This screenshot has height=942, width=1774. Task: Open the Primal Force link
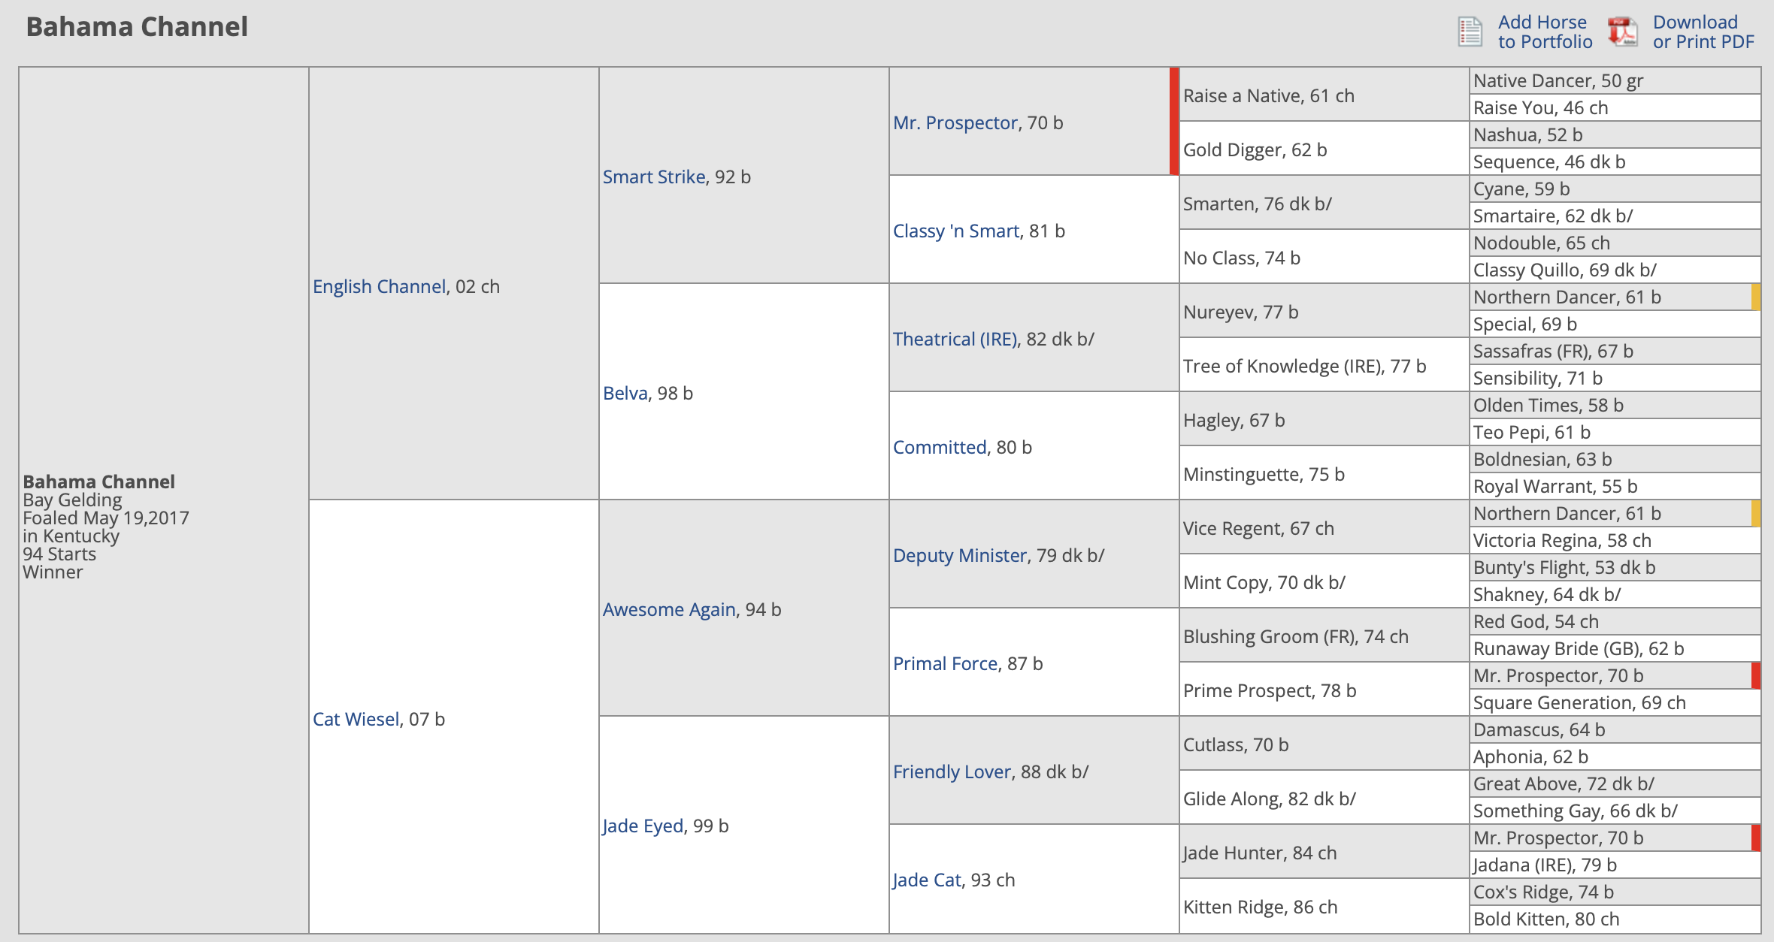[x=945, y=663]
